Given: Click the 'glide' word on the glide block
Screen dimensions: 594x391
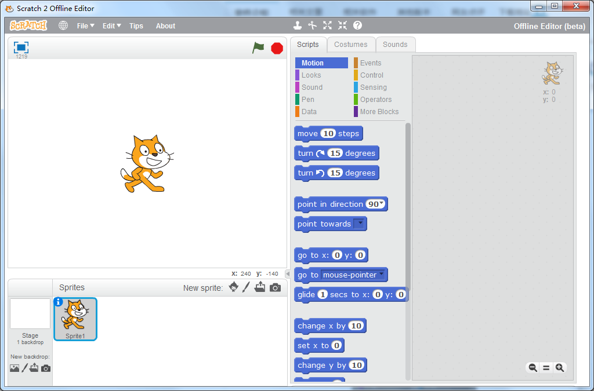Looking at the screenshot, I should [306, 295].
